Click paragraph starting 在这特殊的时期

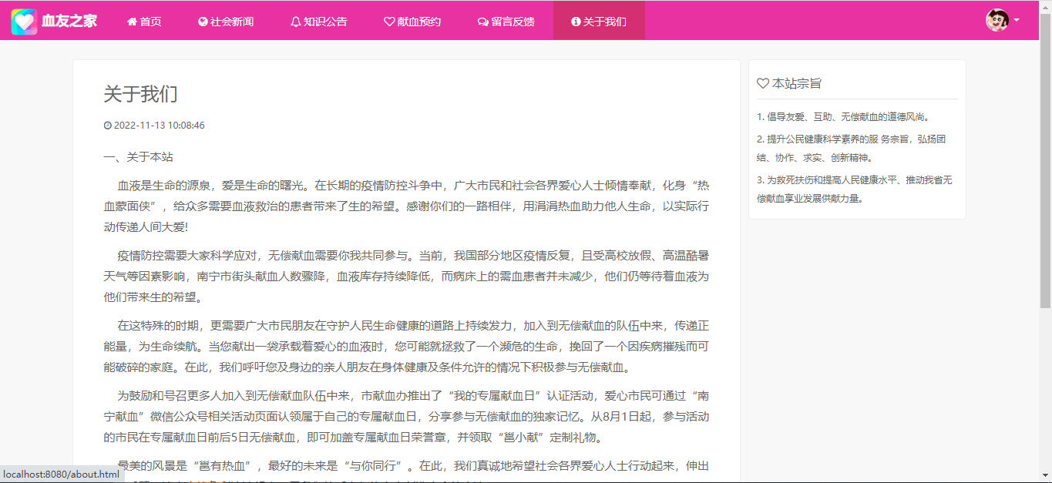click(x=406, y=345)
